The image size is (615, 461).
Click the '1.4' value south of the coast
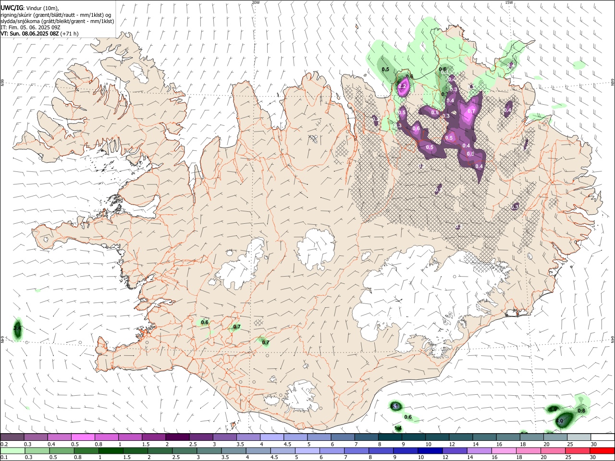pyautogui.click(x=398, y=428)
